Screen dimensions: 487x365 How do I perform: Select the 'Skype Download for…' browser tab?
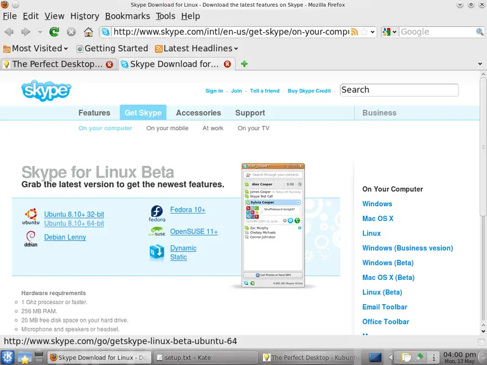coord(177,64)
